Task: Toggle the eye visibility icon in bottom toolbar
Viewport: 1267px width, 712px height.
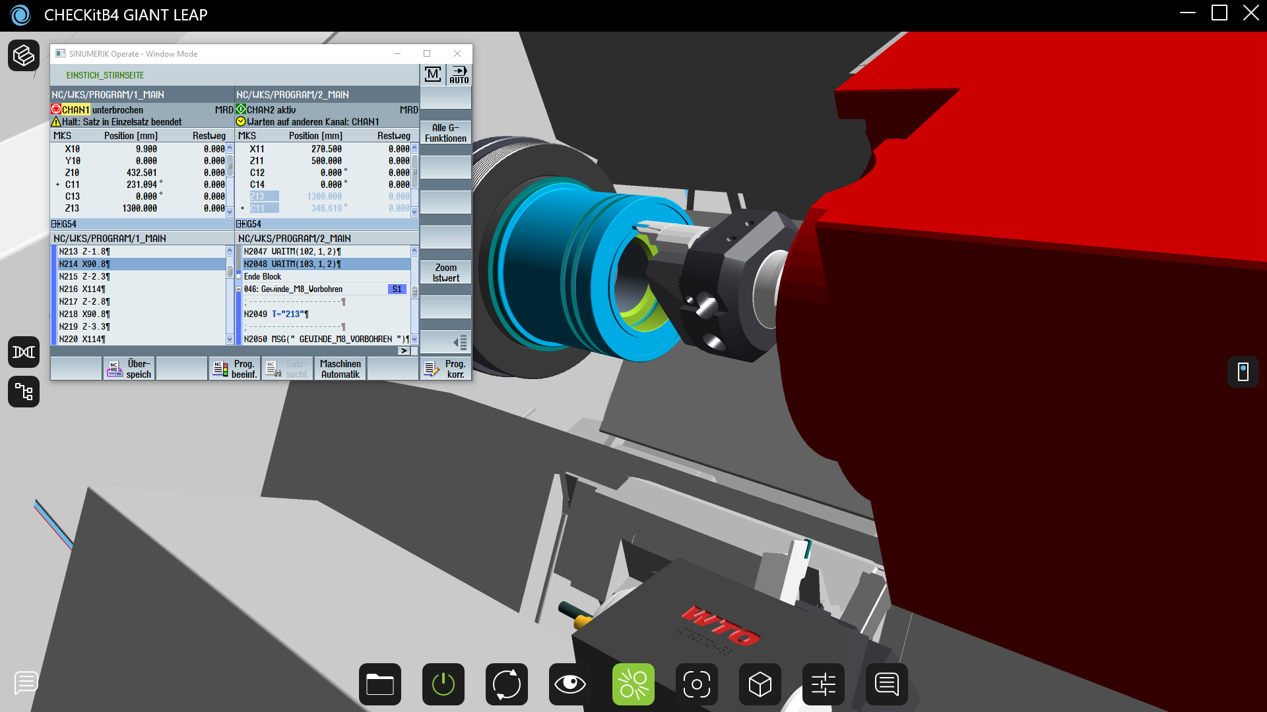Action: (x=570, y=684)
